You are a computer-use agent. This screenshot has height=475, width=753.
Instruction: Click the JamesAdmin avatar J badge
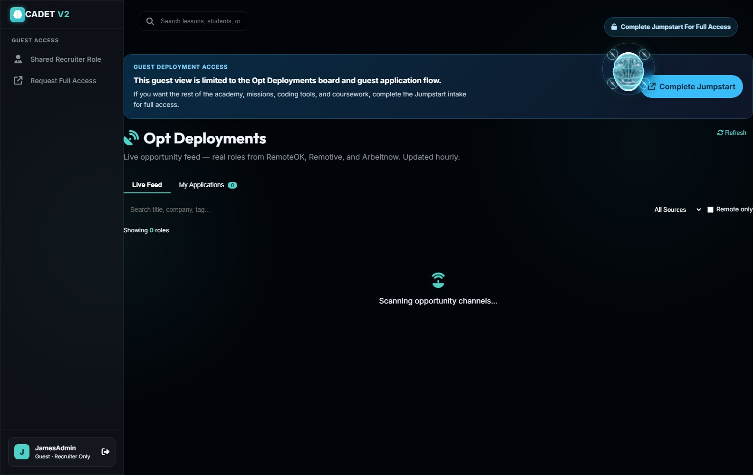pyautogui.click(x=22, y=452)
